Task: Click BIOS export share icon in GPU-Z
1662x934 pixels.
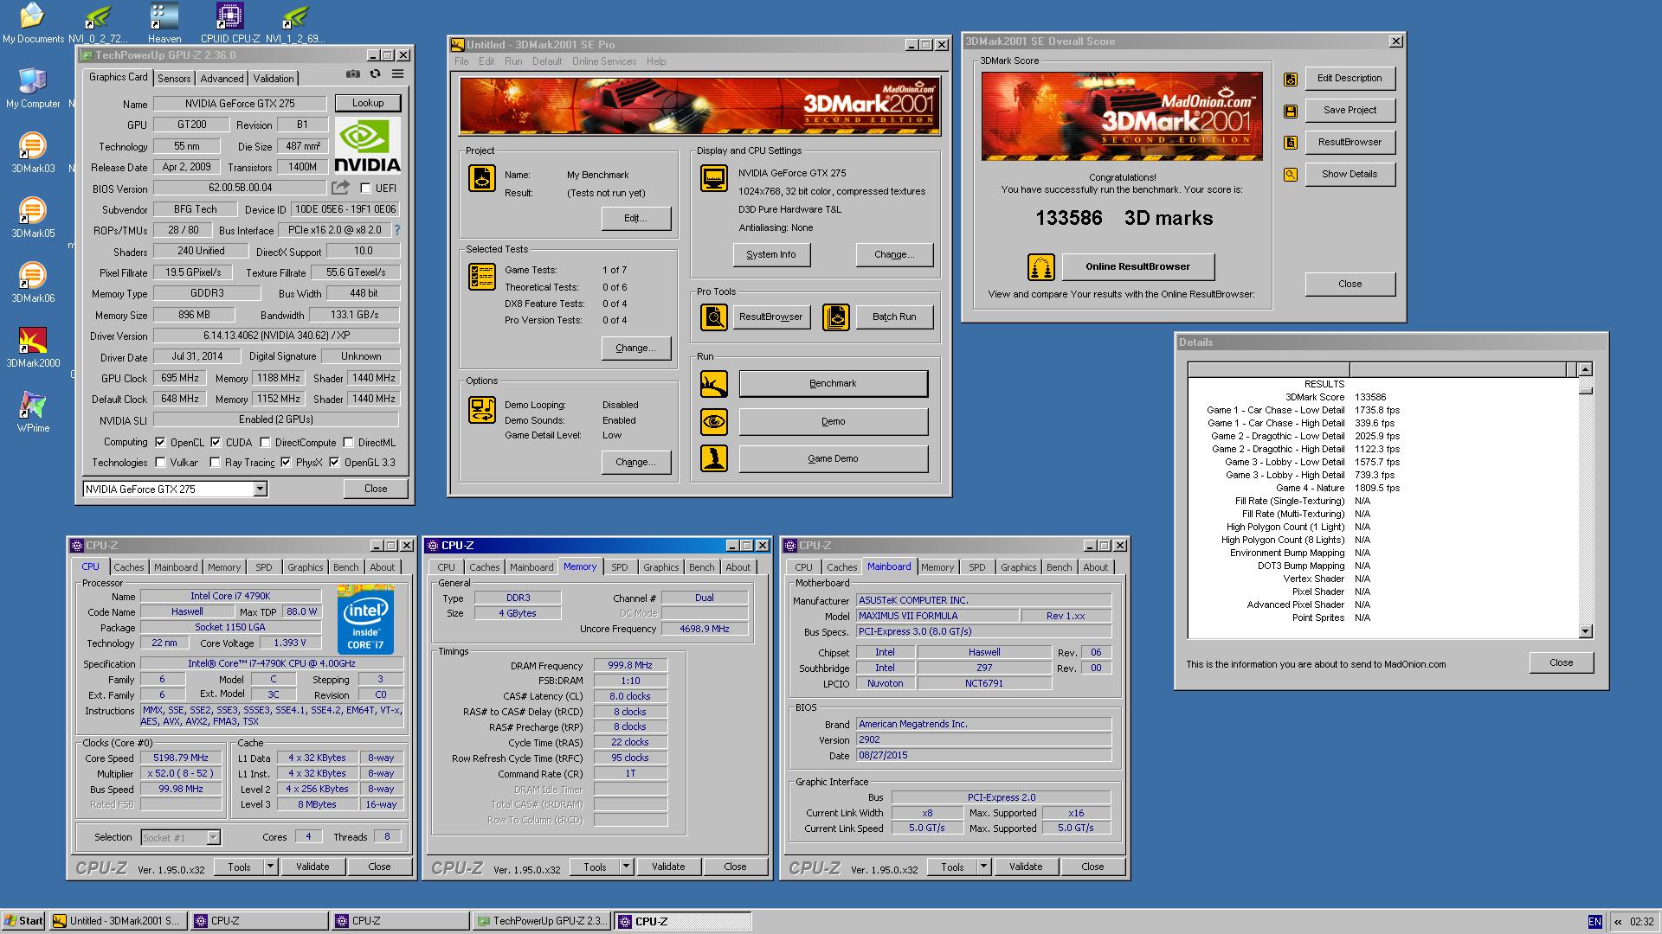Action: click(x=340, y=188)
